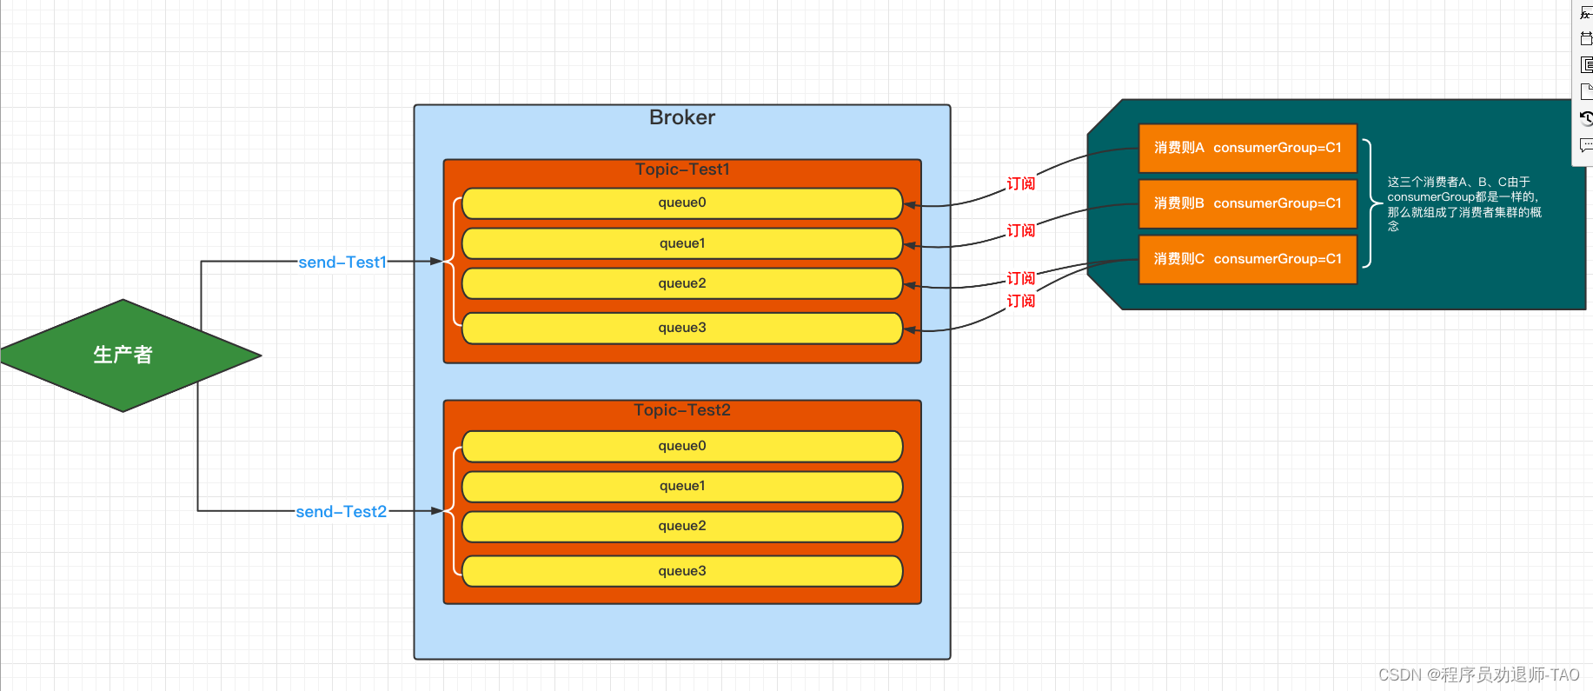Select queue2 under Topic-Test2
Viewport: 1593px width, 691px height.
coord(682,527)
